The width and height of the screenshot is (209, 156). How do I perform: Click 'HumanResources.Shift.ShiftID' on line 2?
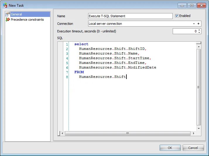[x=112, y=49]
